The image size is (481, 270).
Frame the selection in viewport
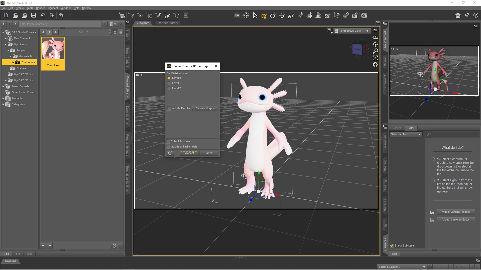375,58
